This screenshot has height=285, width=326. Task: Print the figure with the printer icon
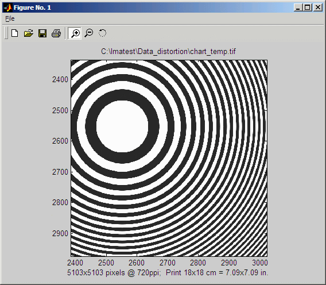56,33
